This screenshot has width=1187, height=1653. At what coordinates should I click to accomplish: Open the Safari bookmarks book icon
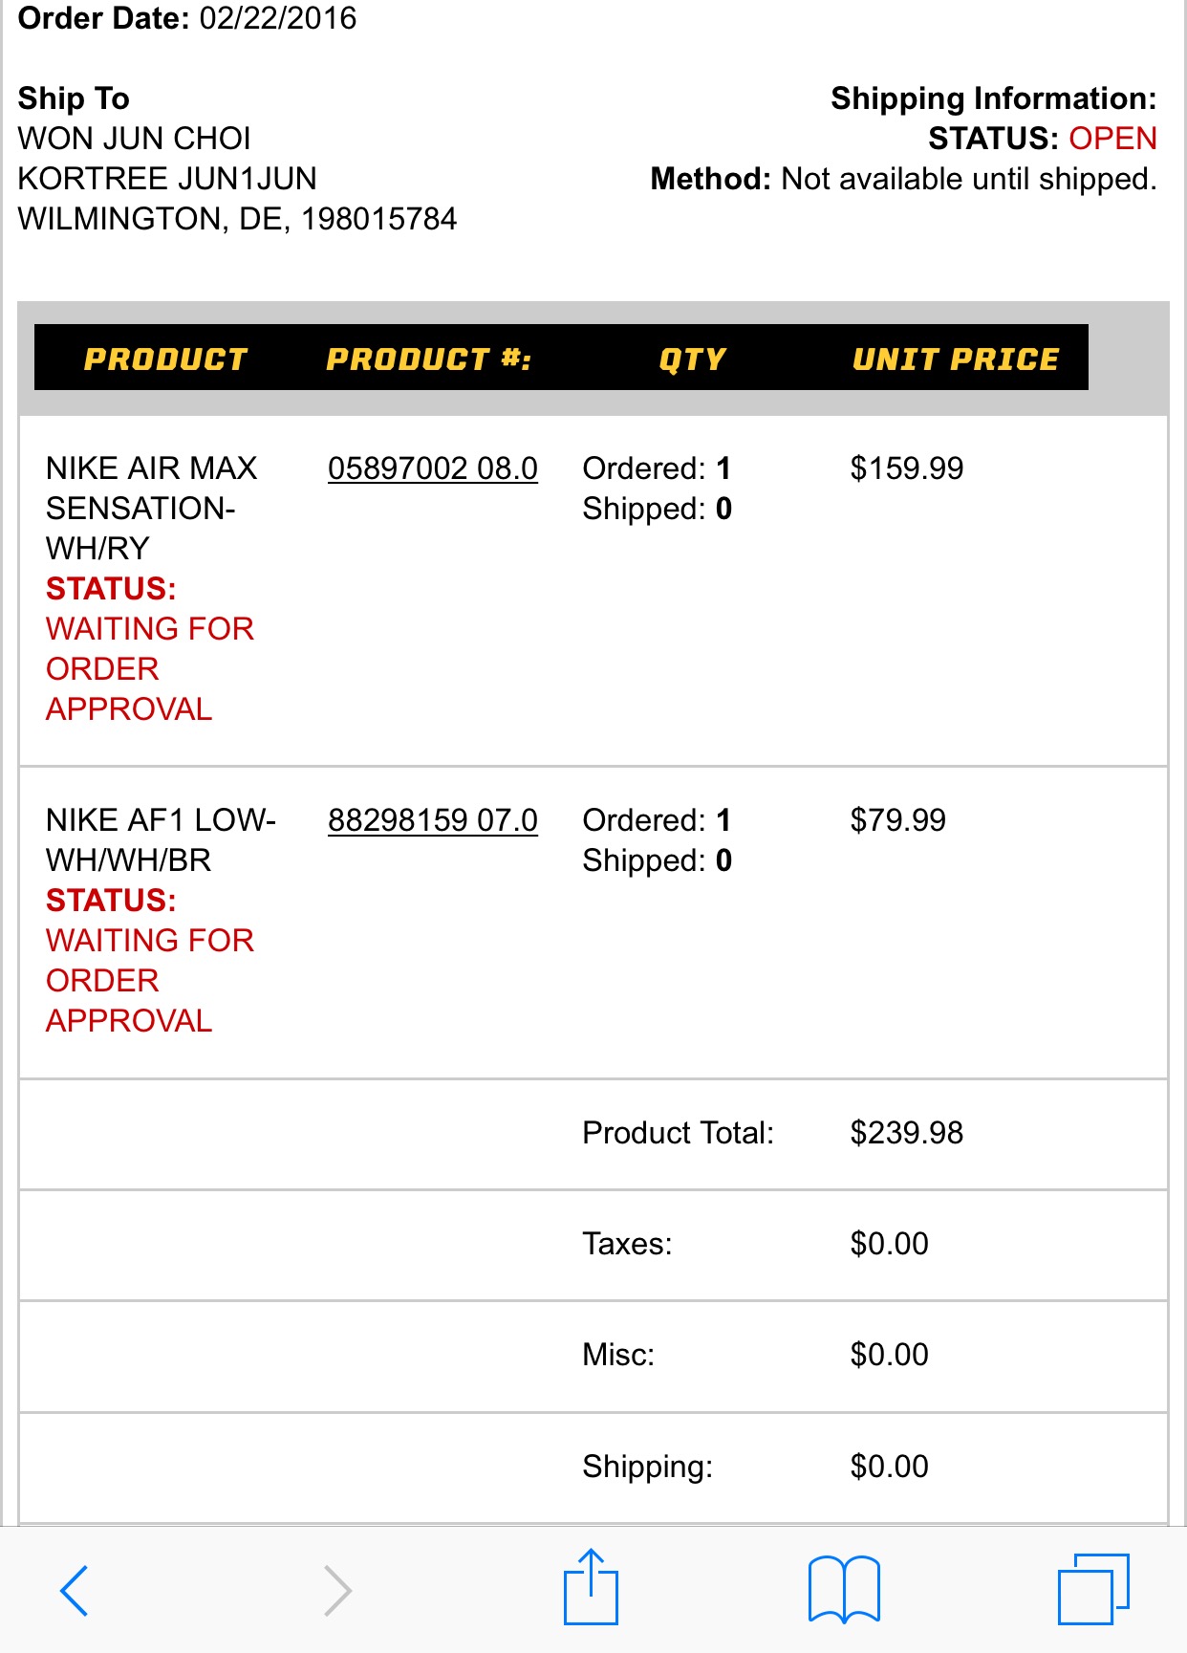click(x=843, y=1589)
